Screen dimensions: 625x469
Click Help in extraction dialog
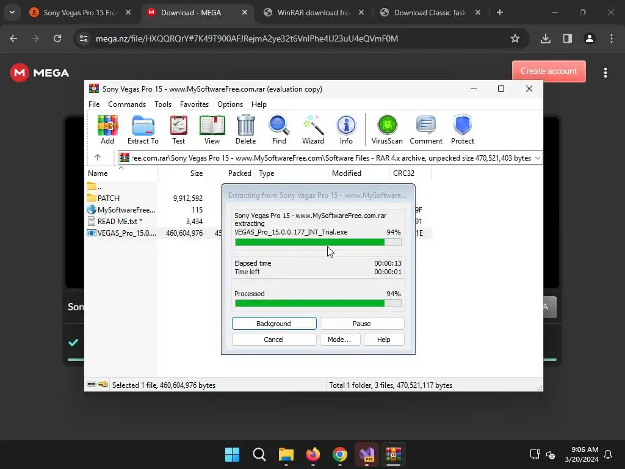click(x=383, y=340)
